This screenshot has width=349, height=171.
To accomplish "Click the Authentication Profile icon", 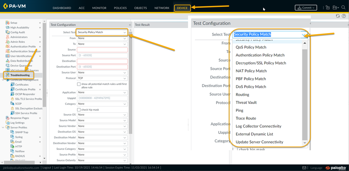I will pos(8,47).
